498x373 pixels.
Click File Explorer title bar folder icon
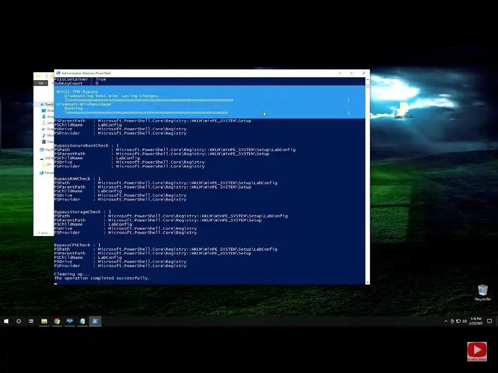[38, 76]
